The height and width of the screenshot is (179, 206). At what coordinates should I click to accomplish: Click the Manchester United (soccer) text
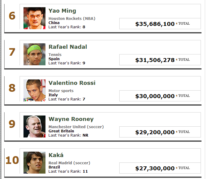tap(76, 127)
